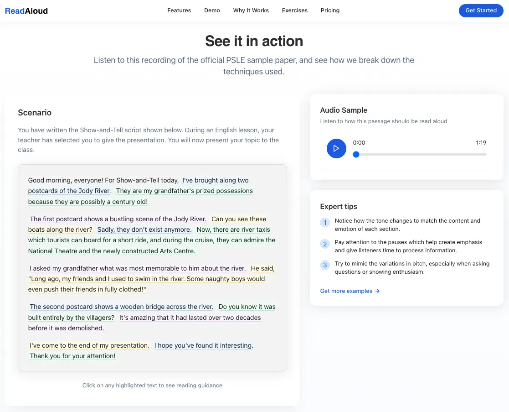Click the audio progress slider handle
Screen dimensions: 509x412
pos(356,154)
